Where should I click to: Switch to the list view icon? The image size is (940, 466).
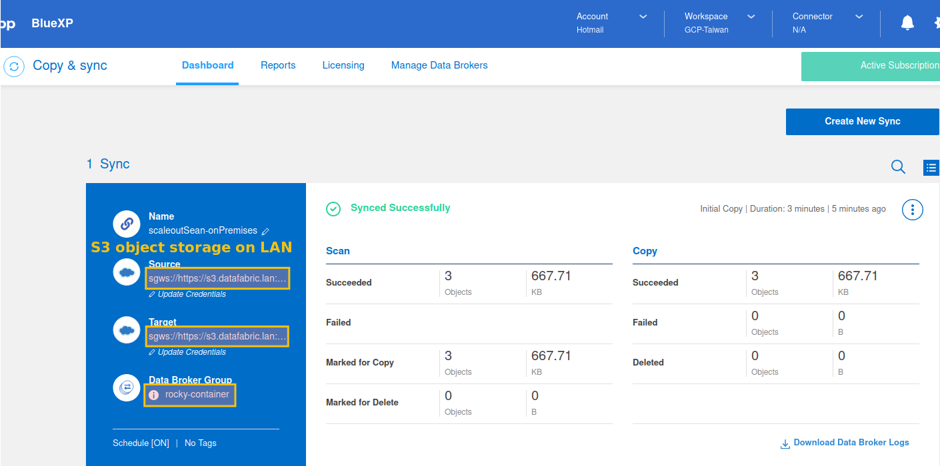(931, 168)
